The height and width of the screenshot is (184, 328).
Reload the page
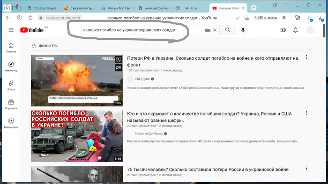coord(30,18)
